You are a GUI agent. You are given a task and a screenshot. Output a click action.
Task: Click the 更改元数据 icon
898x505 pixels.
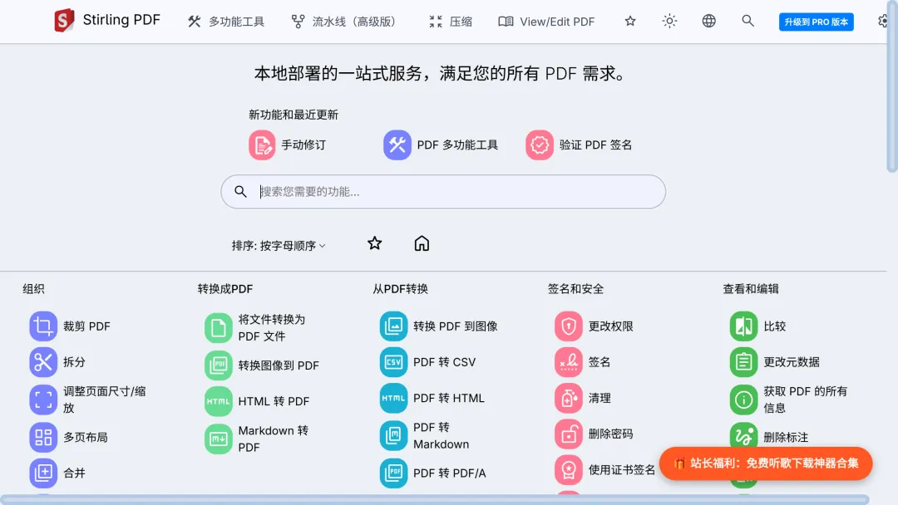744,362
